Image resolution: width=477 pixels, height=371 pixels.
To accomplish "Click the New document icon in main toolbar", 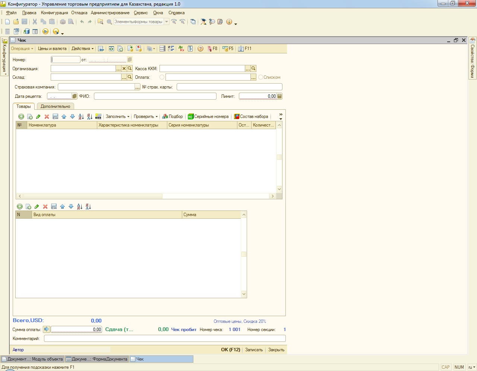I will click(7, 22).
